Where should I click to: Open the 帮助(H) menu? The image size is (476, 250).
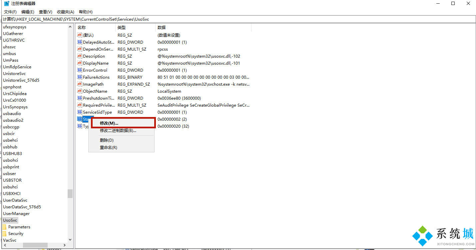click(x=86, y=12)
